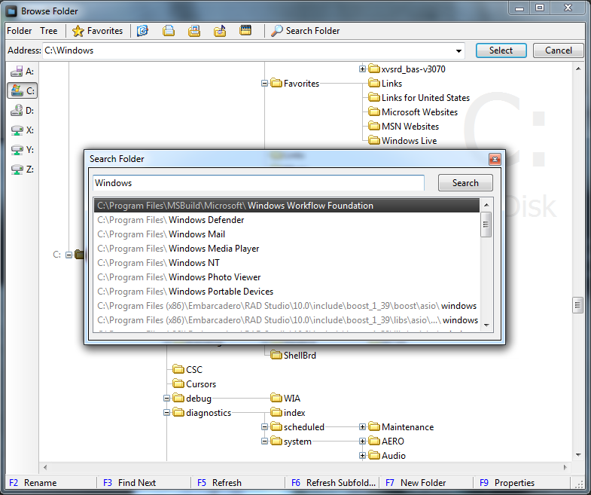
Task: Select Windows Photo Viewer result
Action: (287, 277)
